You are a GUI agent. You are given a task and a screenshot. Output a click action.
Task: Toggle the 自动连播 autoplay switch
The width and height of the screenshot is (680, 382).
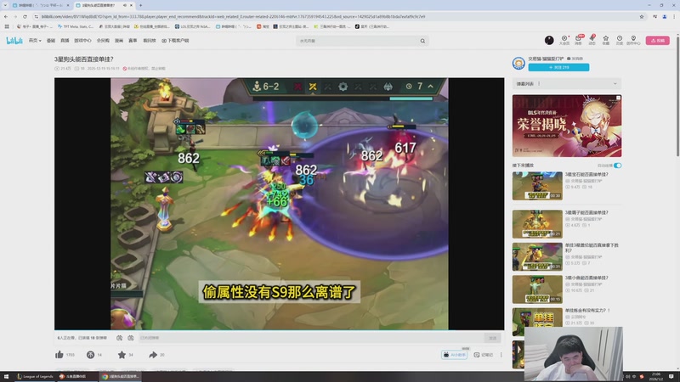point(618,166)
